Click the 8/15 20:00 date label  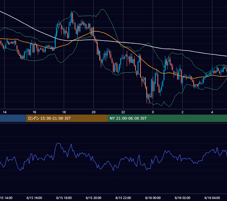[93, 198]
